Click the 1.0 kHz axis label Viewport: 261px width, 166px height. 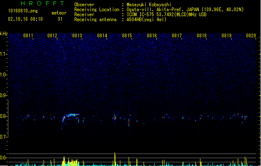pyautogui.click(x=3, y=75)
